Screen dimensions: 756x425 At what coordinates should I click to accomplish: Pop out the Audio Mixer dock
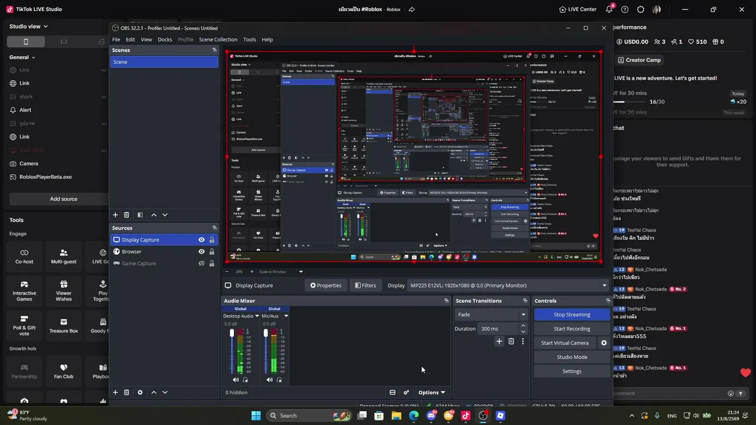[447, 300]
